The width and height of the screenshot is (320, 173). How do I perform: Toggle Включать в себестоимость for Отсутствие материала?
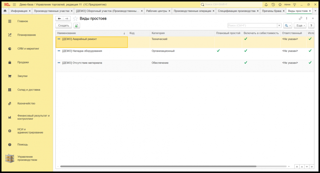pyautogui.click(x=246, y=63)
